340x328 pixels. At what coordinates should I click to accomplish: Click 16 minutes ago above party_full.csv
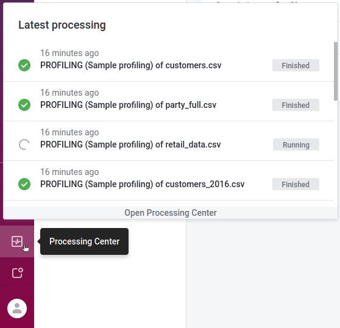click(x=69, y=93)
